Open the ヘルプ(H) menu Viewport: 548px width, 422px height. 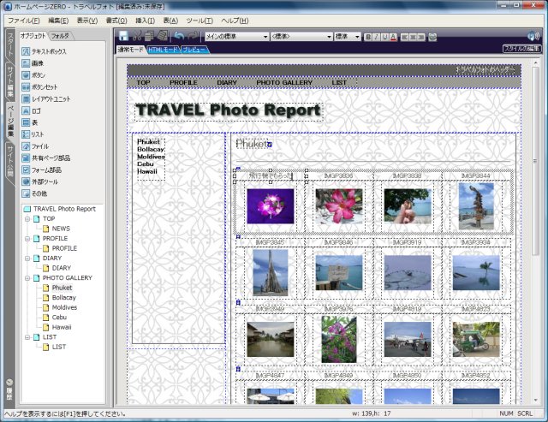[x=235, y=21]
